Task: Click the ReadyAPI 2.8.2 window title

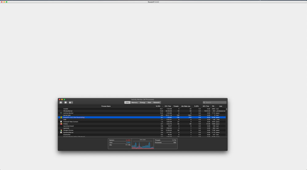Action: (153, 2)
